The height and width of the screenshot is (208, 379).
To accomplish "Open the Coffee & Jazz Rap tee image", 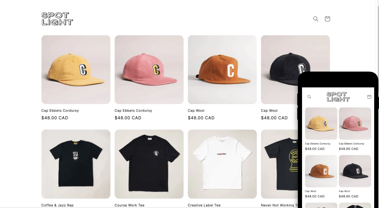I will pyautogui.click(x=76, y=164).
